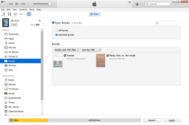Select the Selected books radio button

[x=56, y=35]
